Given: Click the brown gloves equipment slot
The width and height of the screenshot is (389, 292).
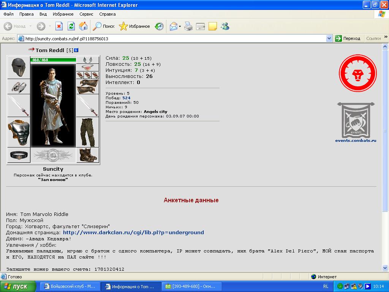Looking at the screenshot, I should (x=88, y=86).
